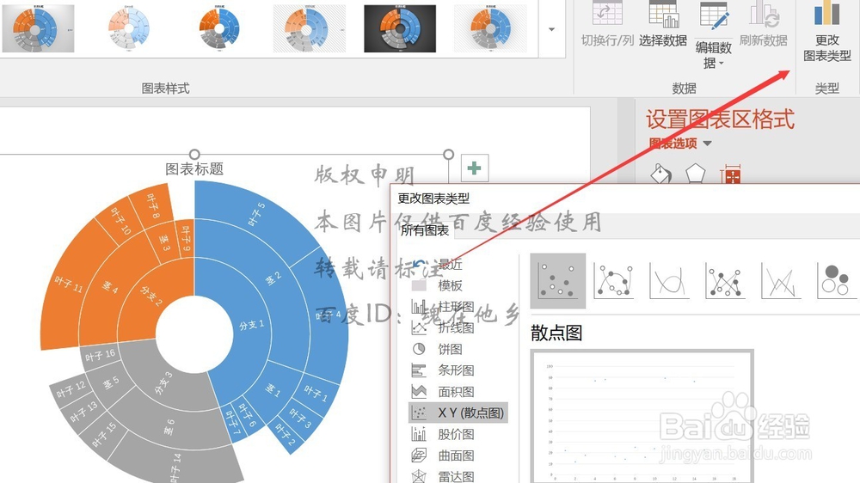Choose scatter with straight lines subtype
The width and height of the screenshot is (860, 483).
point(781,281)
